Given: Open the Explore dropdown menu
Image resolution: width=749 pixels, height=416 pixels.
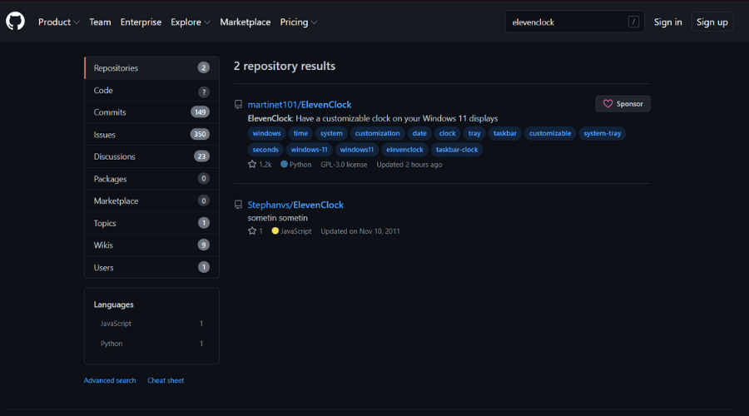Looking at the screenshot, I should point(191,22).
